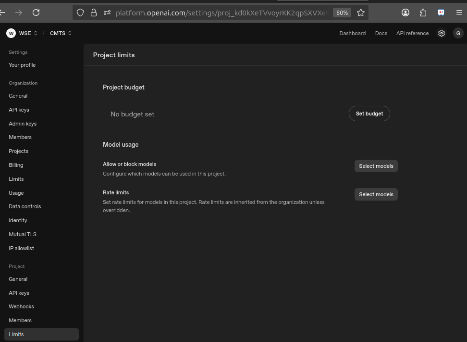Expand the WSE organization switcher
Screen dimensions: 467x342
coord(28,33)
